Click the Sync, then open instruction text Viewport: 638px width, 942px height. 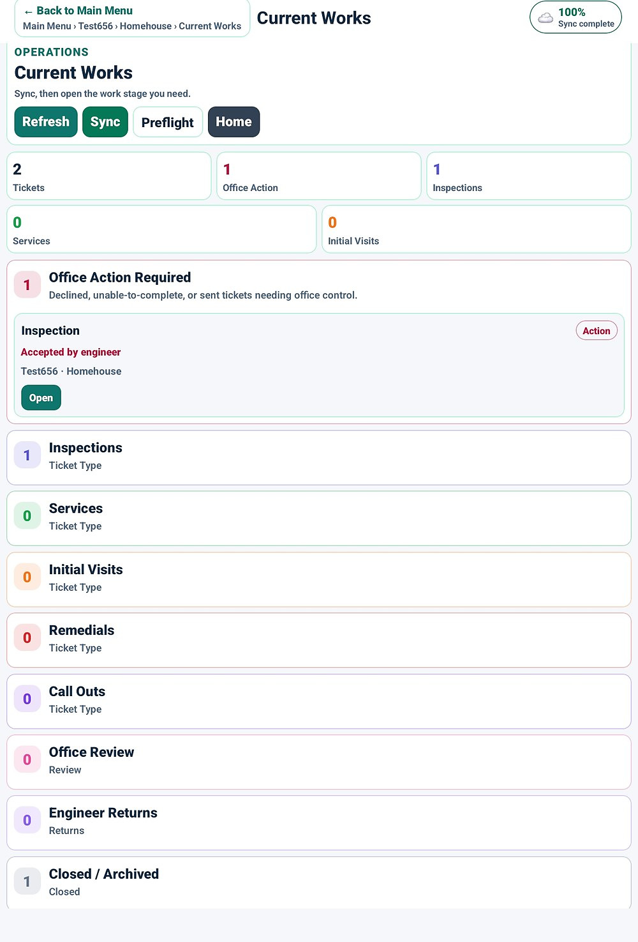pyautogui.click(x=103, y=94)
